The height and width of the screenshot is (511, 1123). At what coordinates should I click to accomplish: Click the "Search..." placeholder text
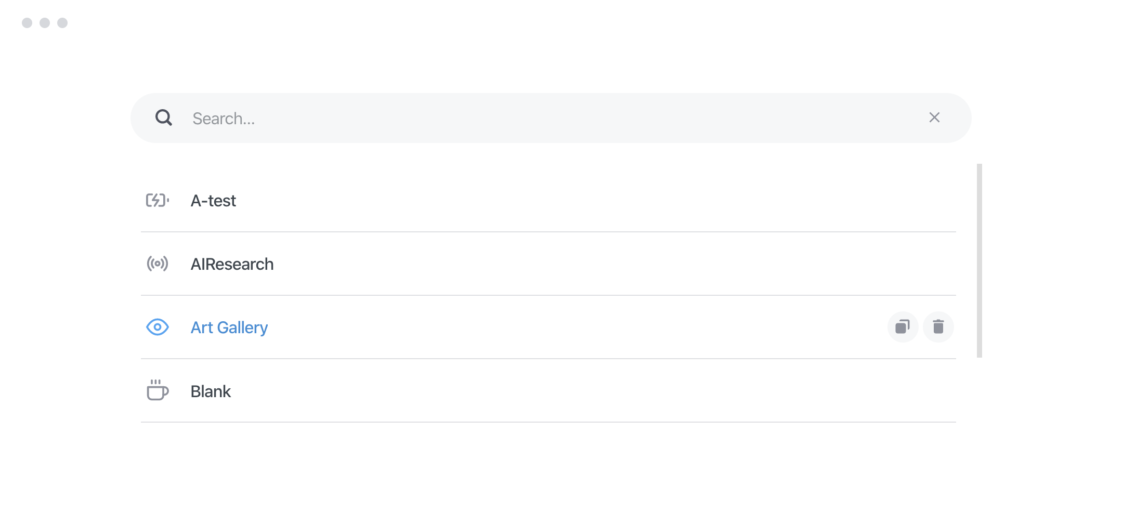(224, 119)
